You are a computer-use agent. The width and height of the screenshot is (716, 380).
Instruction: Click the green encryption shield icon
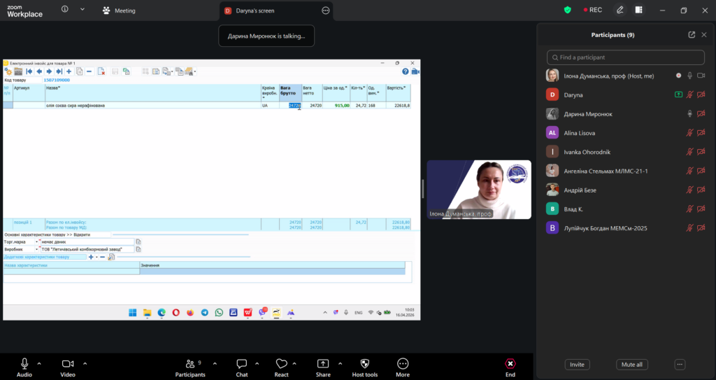pyautogui.click(x=568, y=10)
